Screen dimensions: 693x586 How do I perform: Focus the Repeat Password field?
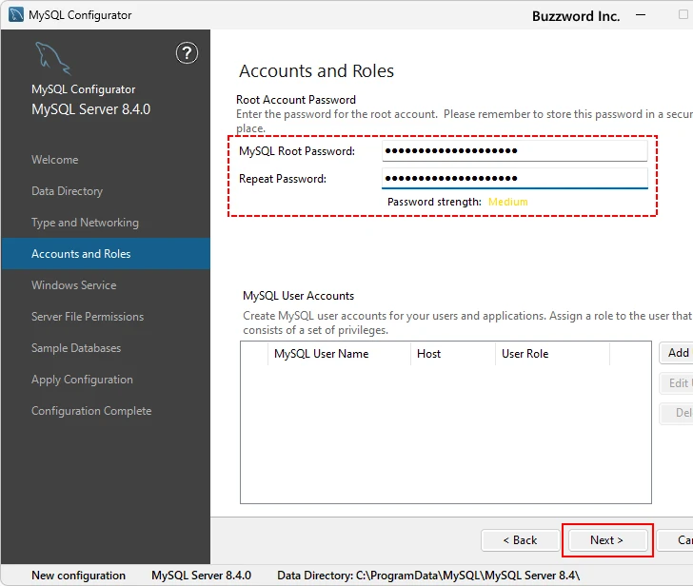[x=514, y=179]
